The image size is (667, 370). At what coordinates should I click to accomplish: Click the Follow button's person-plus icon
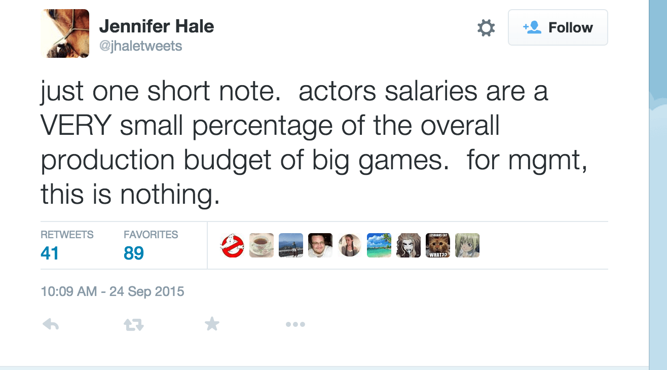533,28
